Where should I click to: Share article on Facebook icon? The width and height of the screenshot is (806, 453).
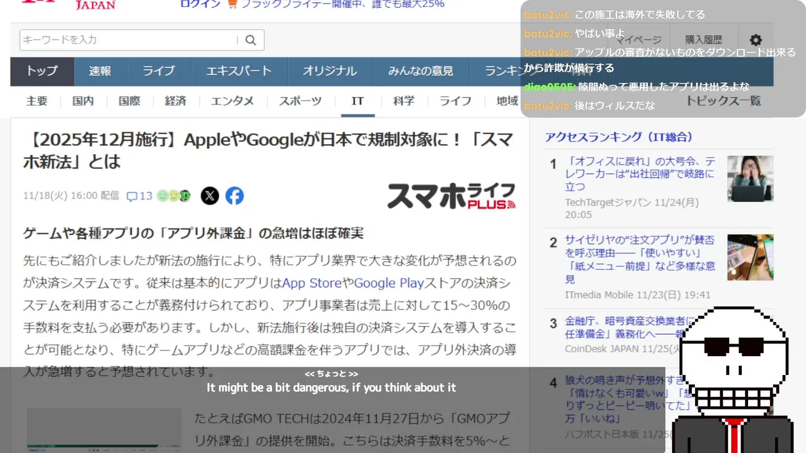[235, 196]
